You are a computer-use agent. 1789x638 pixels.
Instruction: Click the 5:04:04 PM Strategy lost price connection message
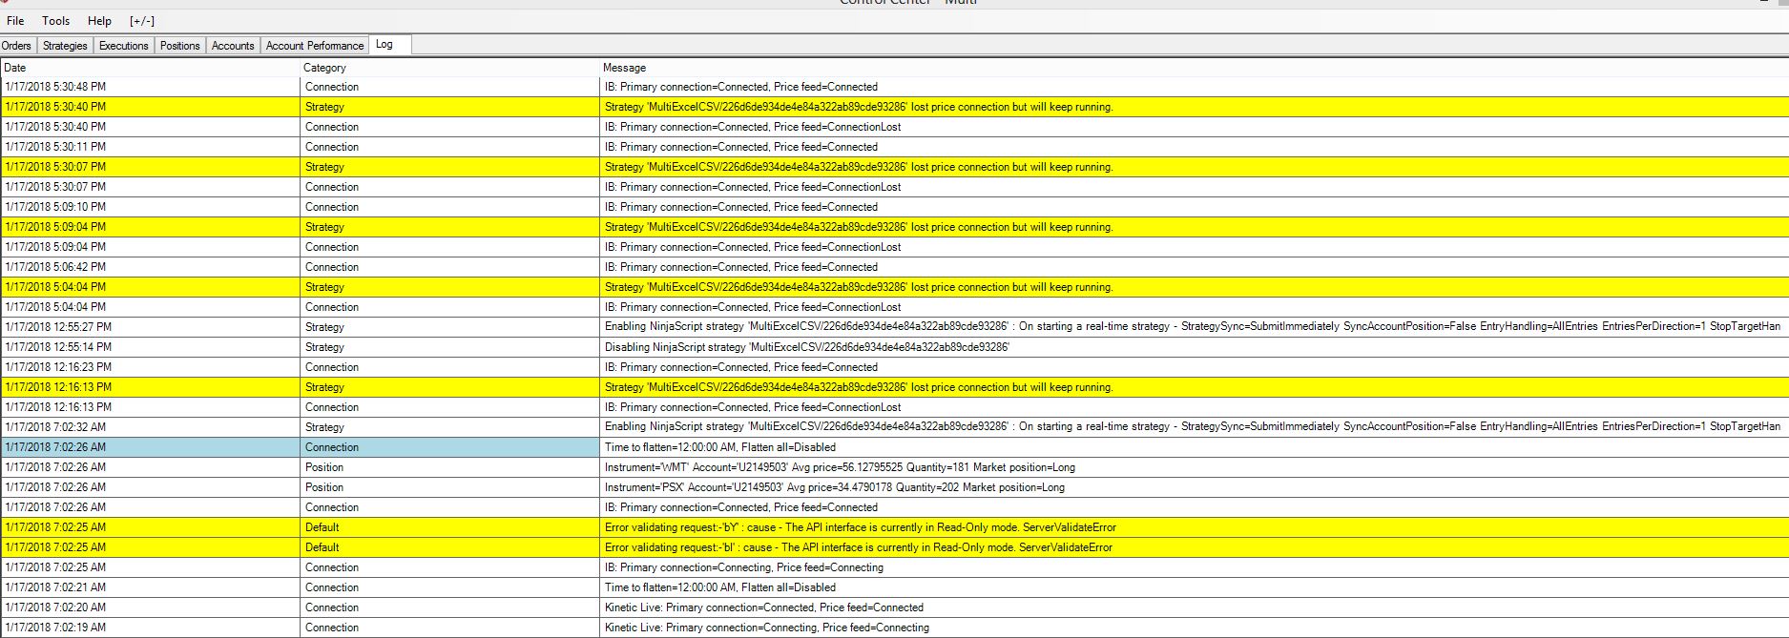[x=859, y=287]
